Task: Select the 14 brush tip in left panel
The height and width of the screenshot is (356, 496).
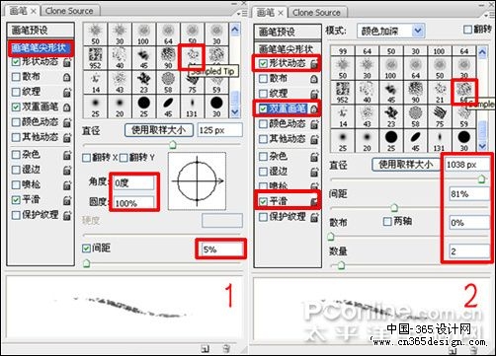Action: 95,82
